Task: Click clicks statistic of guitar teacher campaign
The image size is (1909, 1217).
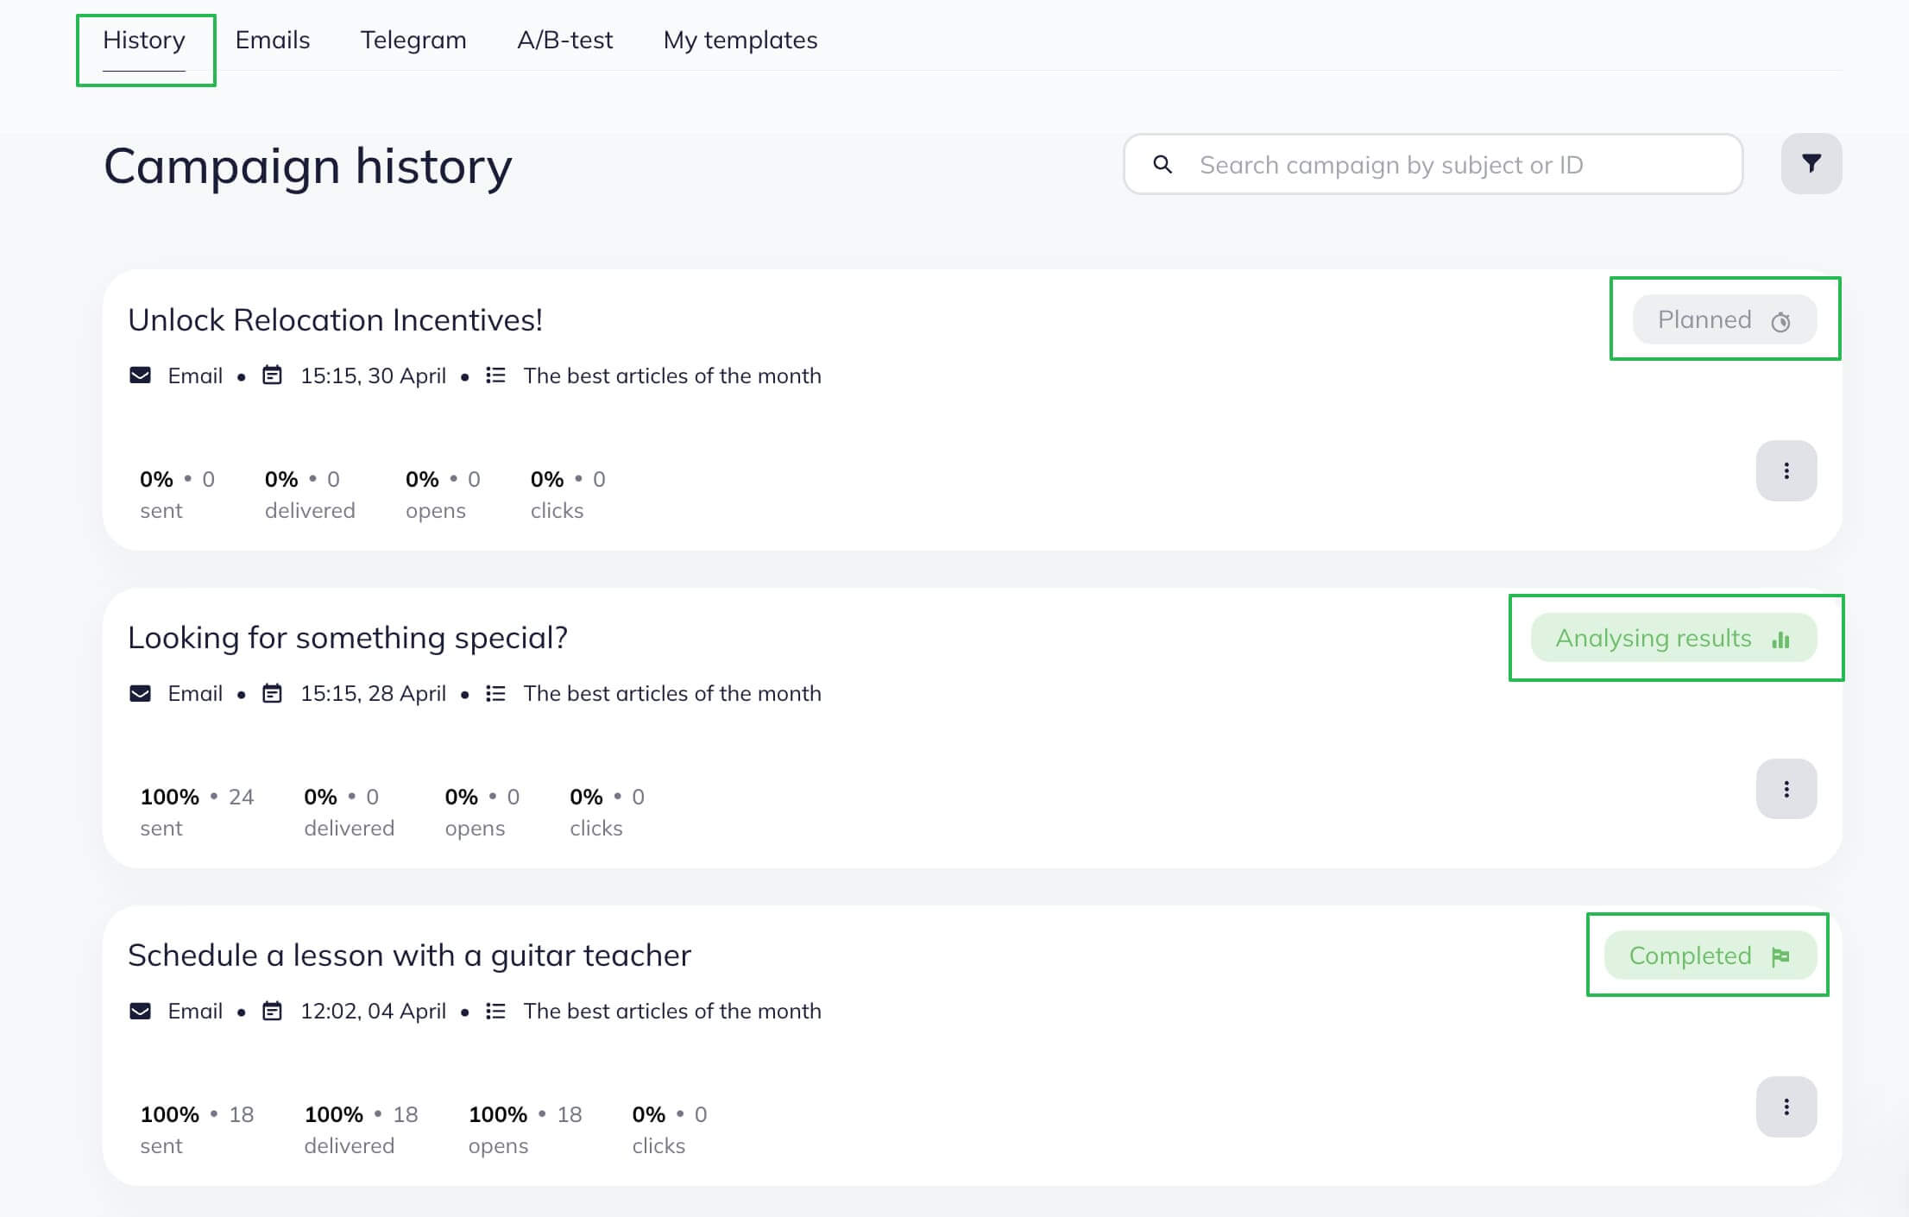Action: point(670,1129)
